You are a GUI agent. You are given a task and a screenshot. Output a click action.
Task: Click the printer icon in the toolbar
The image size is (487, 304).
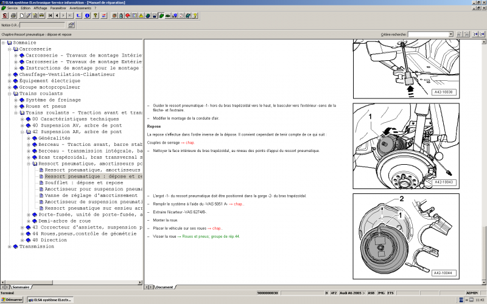tap(13, 16)
